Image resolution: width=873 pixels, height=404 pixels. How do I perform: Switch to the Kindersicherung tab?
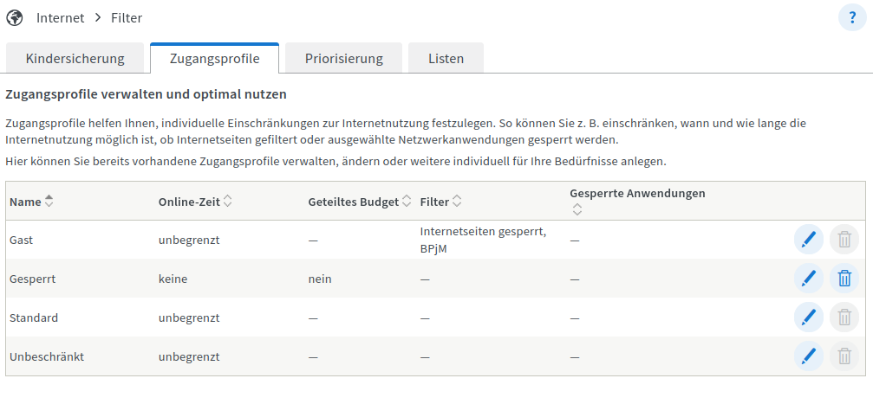point(75,59)
